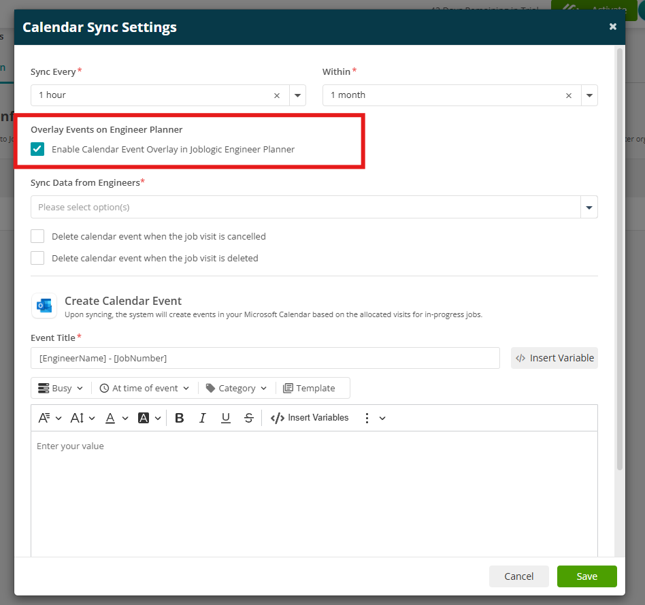Clear the '1 hour' Sync Every value
Viewport: 645px width, 605px height.
tap(277, 95)
